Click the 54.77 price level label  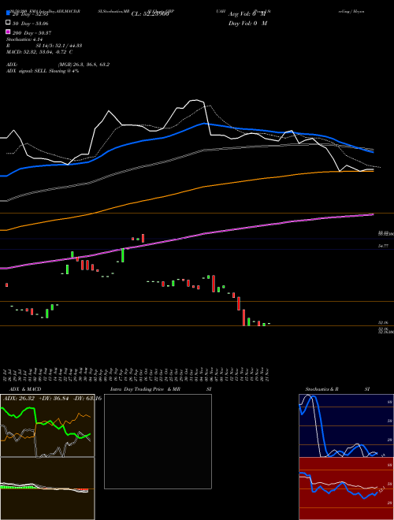coord(383,246)
